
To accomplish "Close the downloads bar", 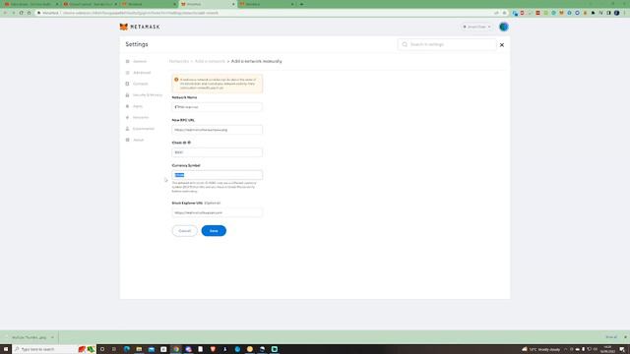I will point(625,337).
